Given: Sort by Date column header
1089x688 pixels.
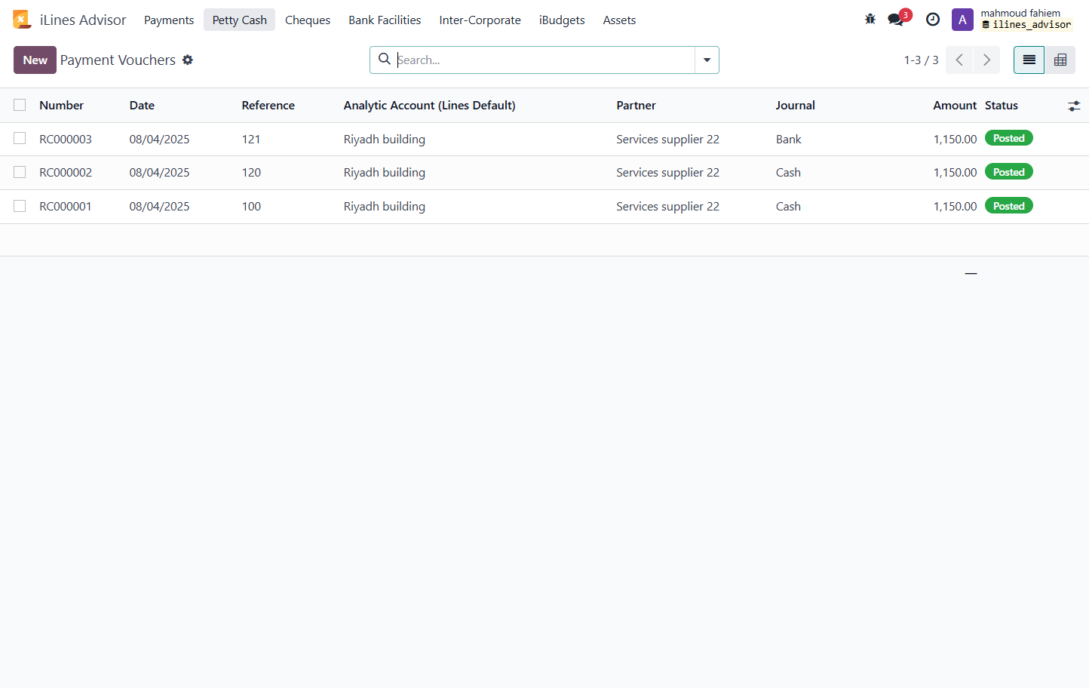Looking at the screenshot, I should click(142, 106).
